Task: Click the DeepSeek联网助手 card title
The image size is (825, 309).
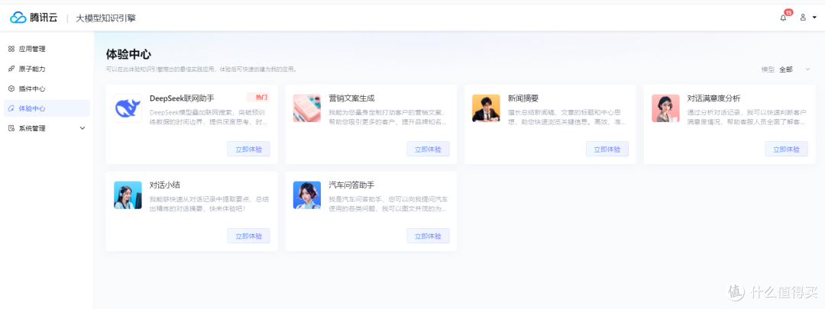Action: (x=182, y=98)
